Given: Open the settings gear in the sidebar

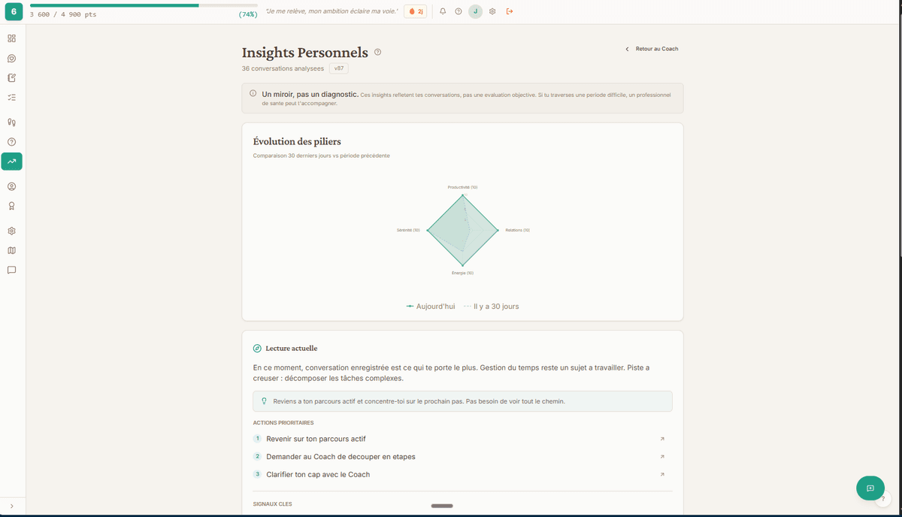Looking at the screenshot, I should click(11, 231).
